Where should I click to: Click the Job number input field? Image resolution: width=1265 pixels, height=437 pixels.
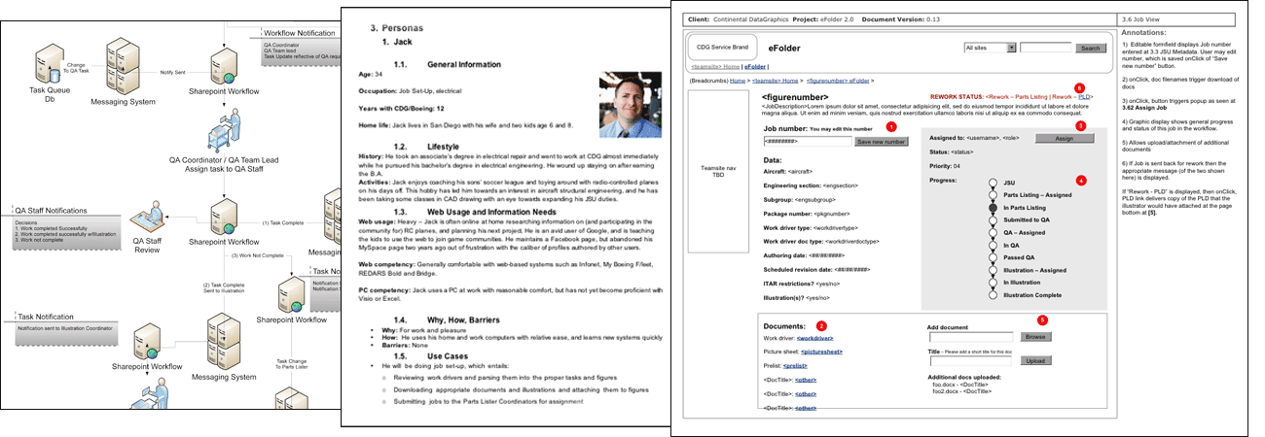click(x=808, y=142)
